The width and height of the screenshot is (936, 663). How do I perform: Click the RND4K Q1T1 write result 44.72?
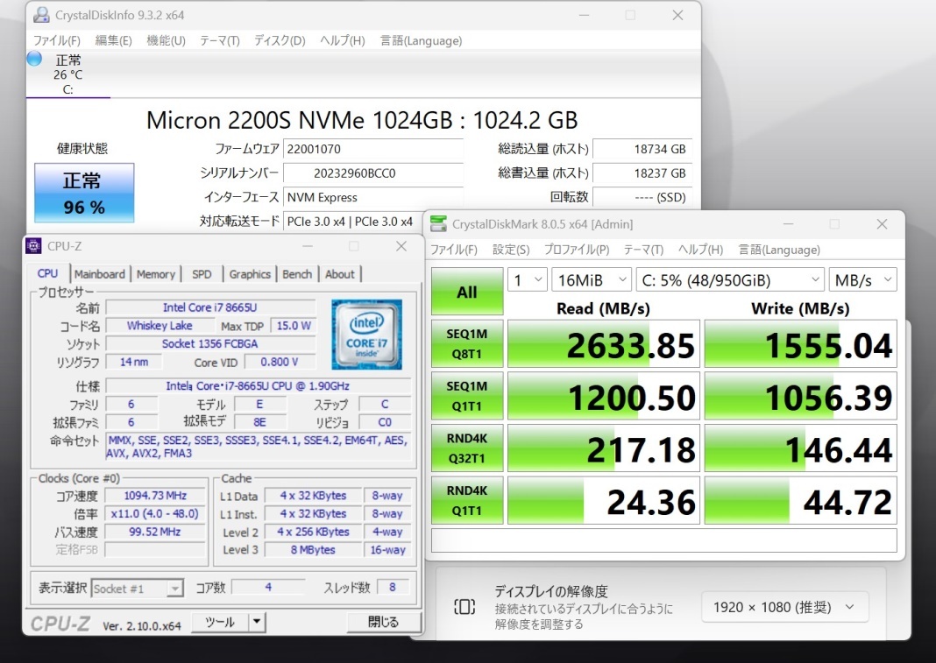pyautogui.click(x=800, y=500)
